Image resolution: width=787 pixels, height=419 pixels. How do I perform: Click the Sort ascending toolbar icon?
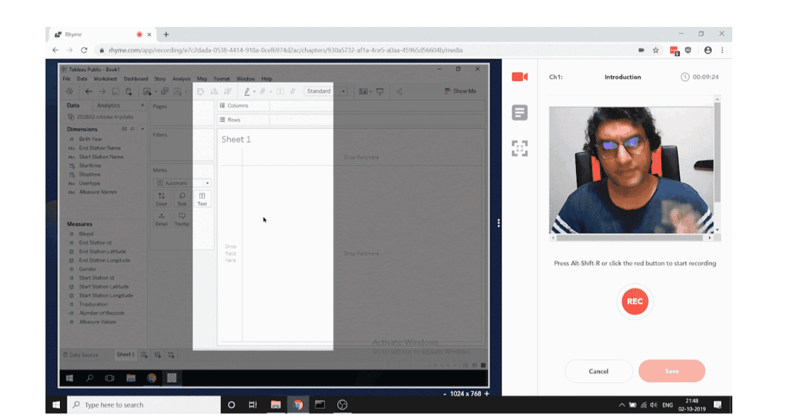[214, 92]
